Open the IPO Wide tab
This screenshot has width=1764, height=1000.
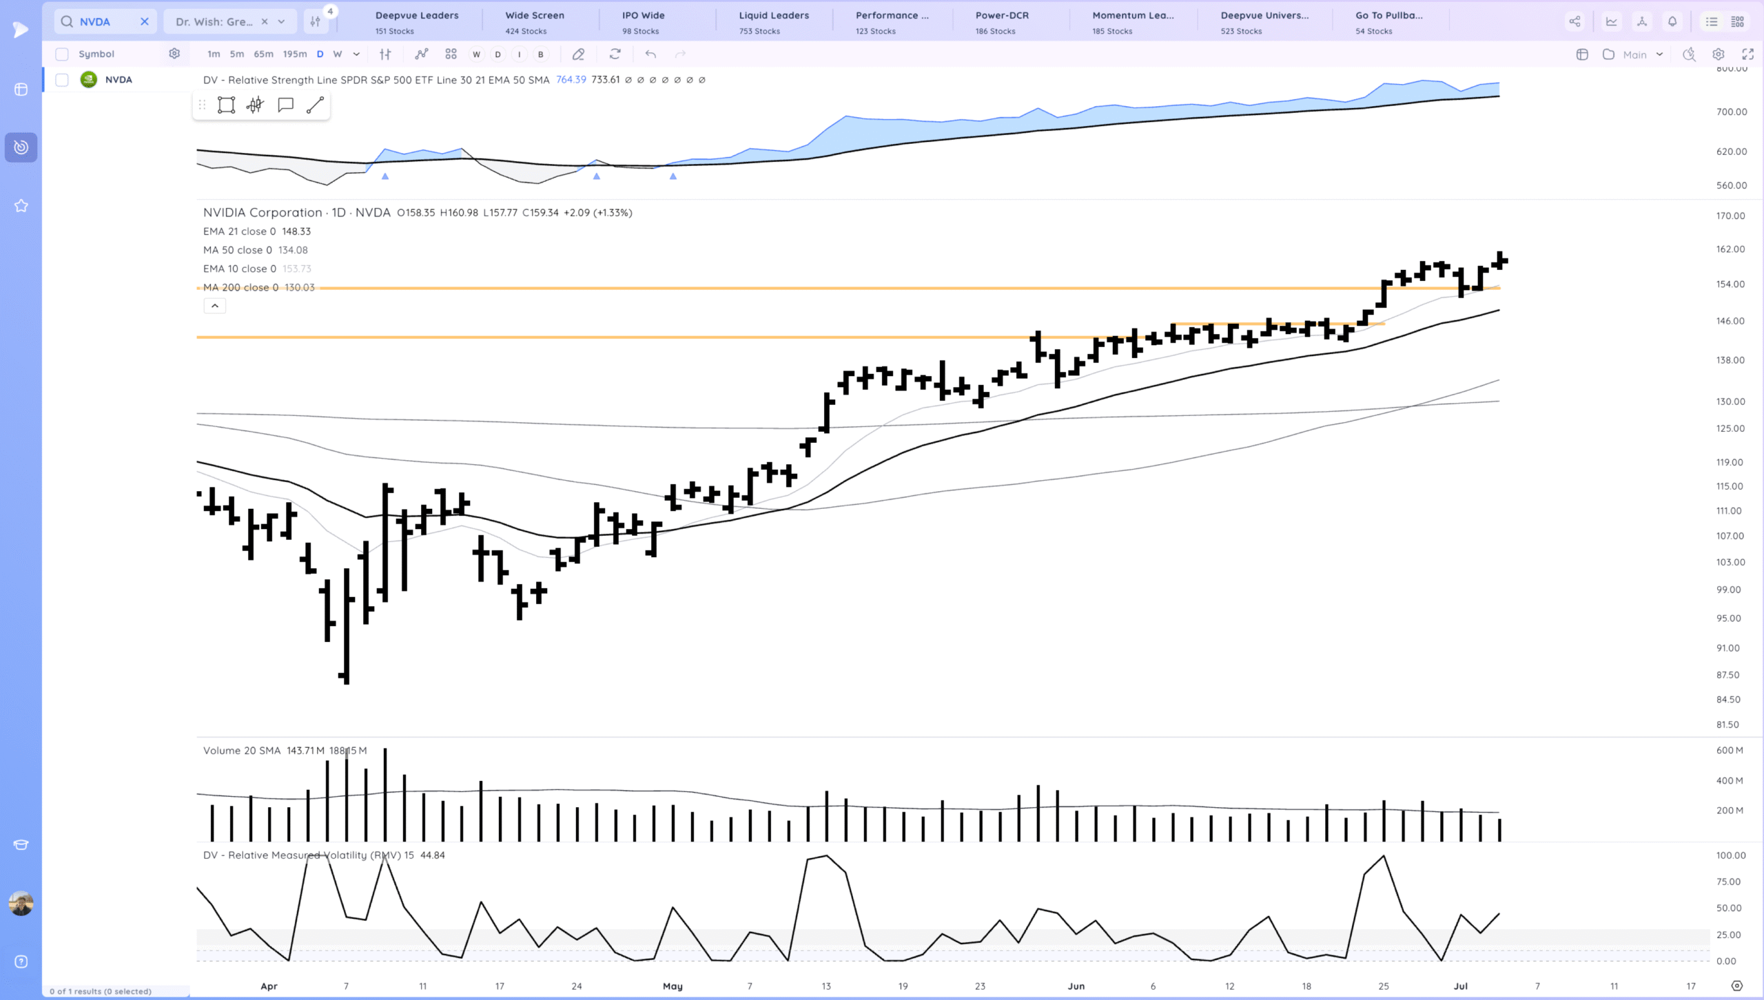pyautogui.click(x=643, y=21)
